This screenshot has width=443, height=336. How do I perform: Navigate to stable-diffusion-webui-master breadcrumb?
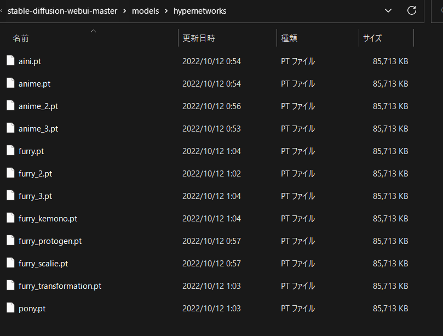click(x=62, y=11)
